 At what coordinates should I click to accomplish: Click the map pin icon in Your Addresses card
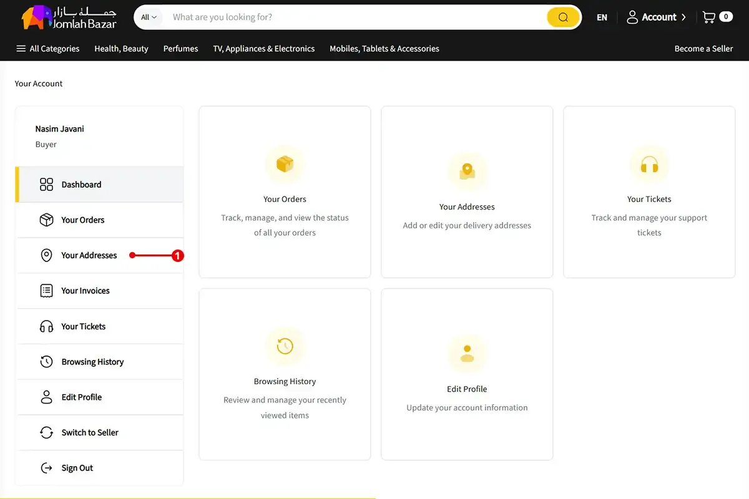pyautogui.click(x=467, y=172)
